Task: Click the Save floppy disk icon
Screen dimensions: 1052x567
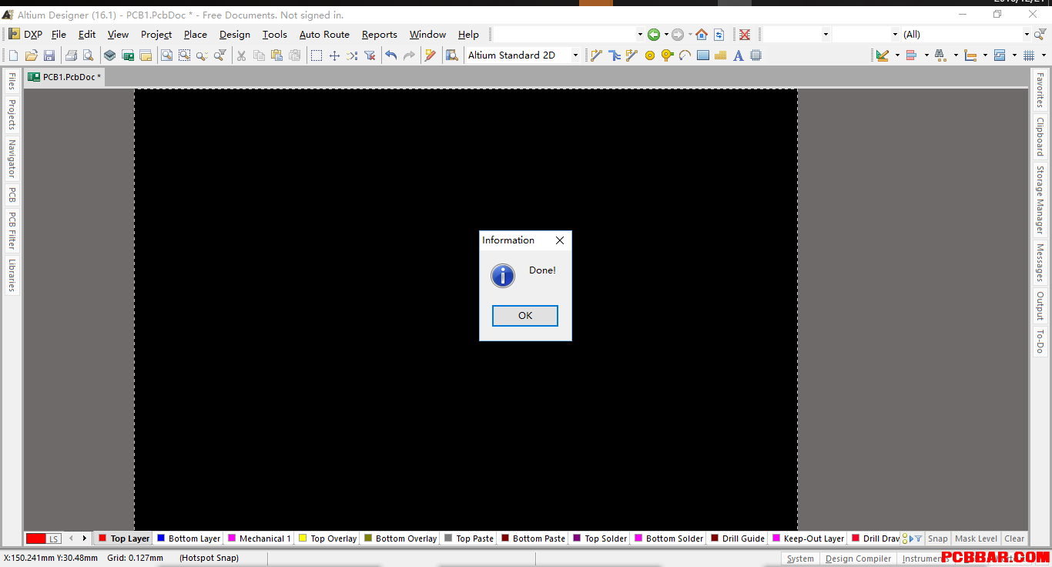Action: [49, 55]
